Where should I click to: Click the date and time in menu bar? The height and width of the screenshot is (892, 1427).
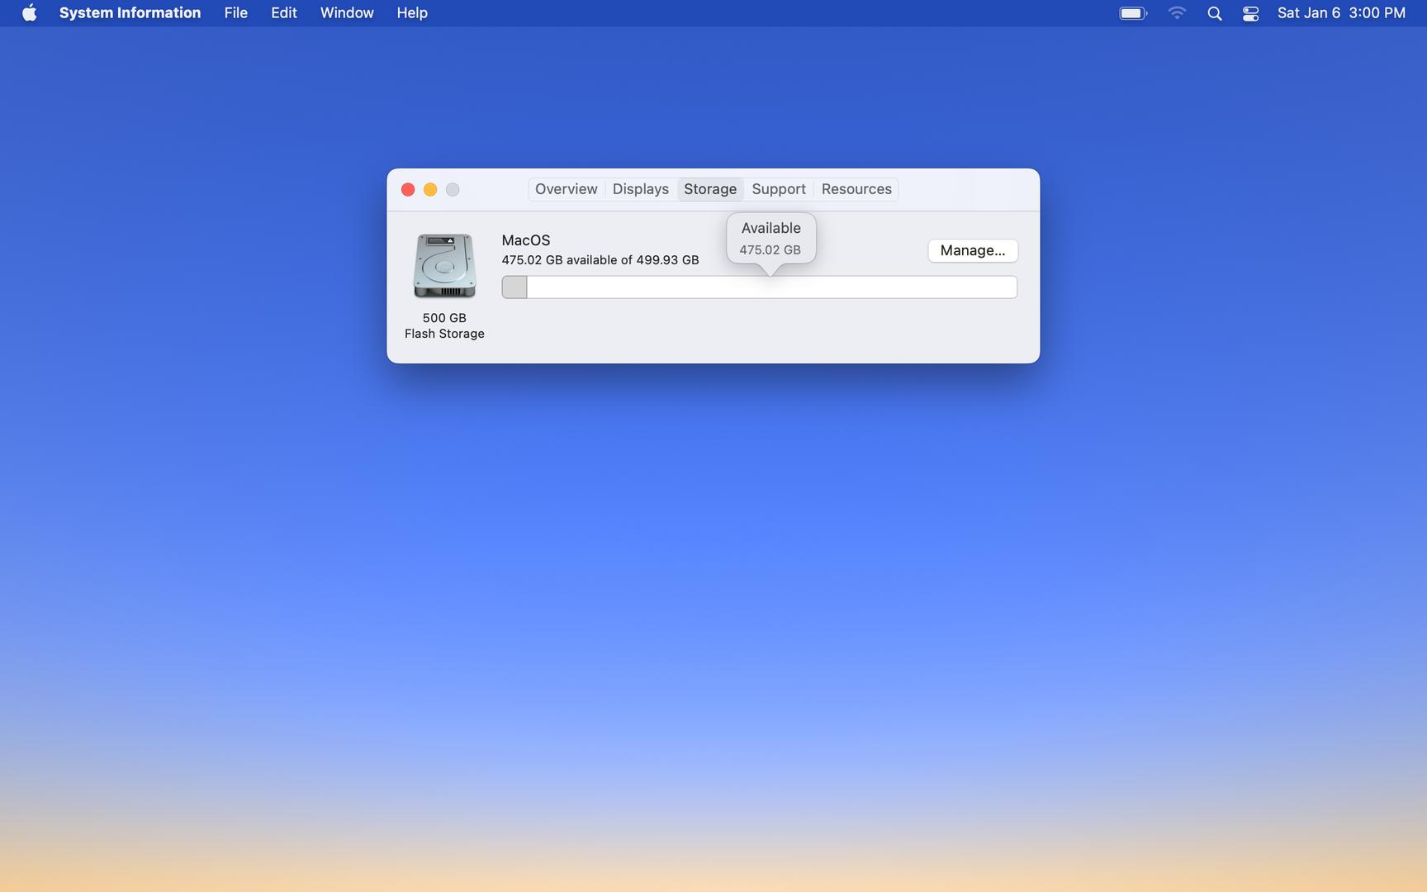coord(1341,13)
